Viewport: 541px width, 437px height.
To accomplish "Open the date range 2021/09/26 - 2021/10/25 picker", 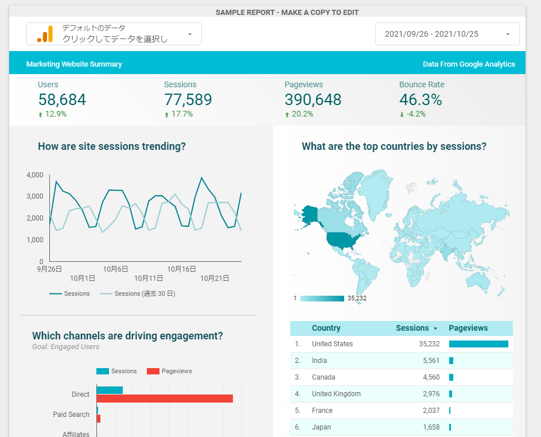I will click(x=447, y=34).
